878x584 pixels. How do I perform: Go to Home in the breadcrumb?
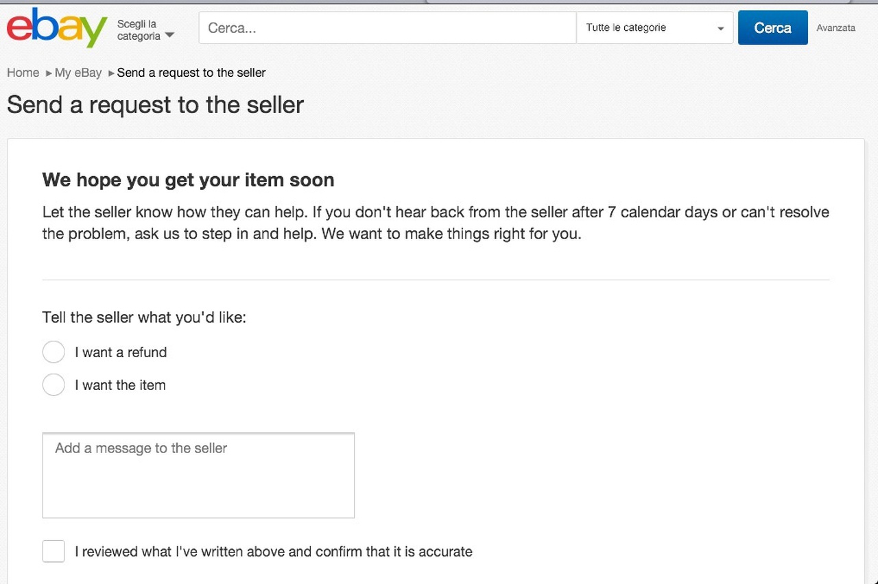point(23,73)
